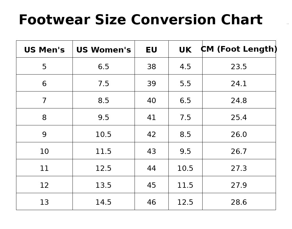Select EU size 45 cell
Screen dimensions: 292x229
(152, 185)
